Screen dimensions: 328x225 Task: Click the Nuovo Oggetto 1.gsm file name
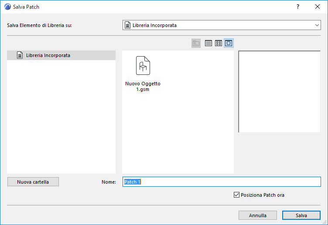click(x=143, y=87)
